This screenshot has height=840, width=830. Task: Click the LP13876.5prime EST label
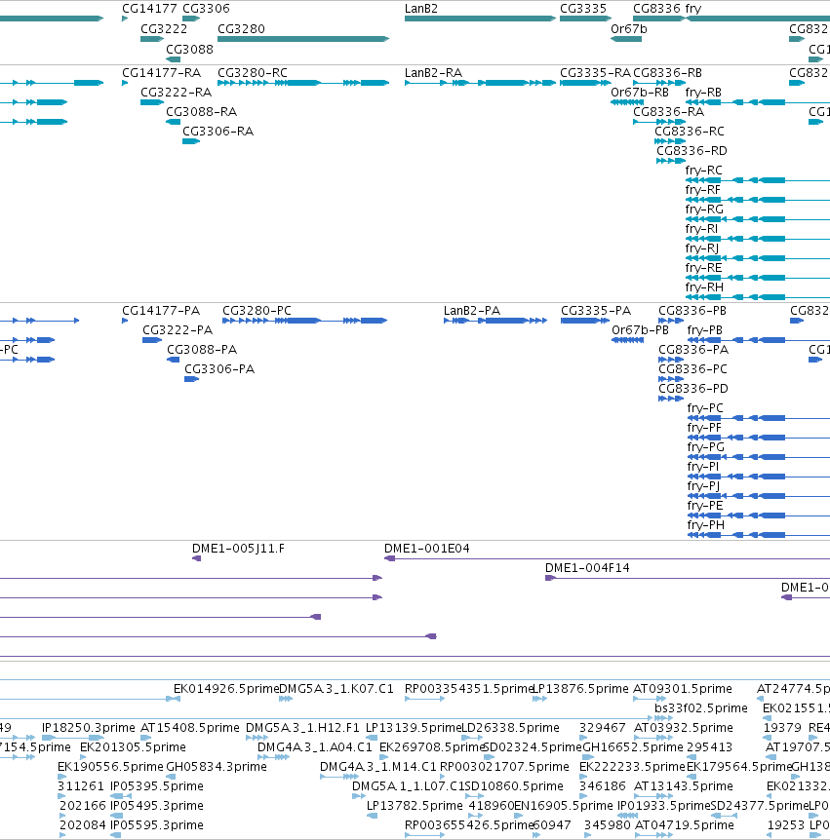580,689
